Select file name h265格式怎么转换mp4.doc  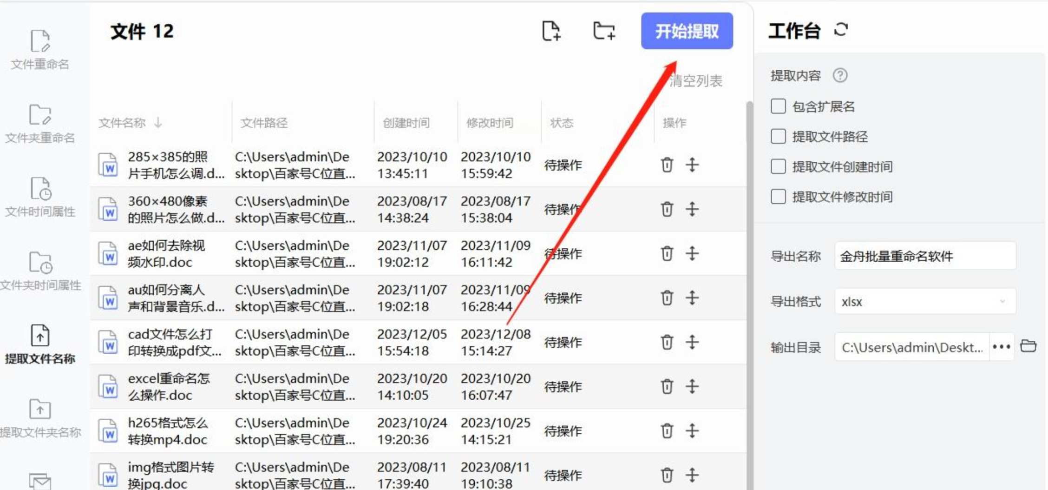pos(168,431)
